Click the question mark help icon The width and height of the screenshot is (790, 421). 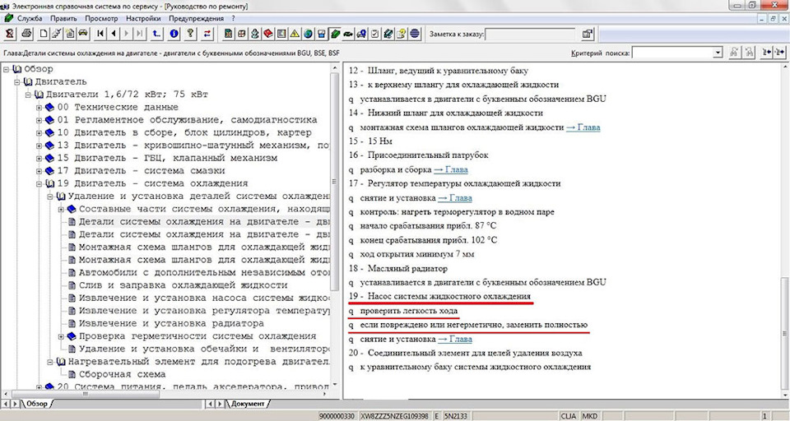[190, 34]
